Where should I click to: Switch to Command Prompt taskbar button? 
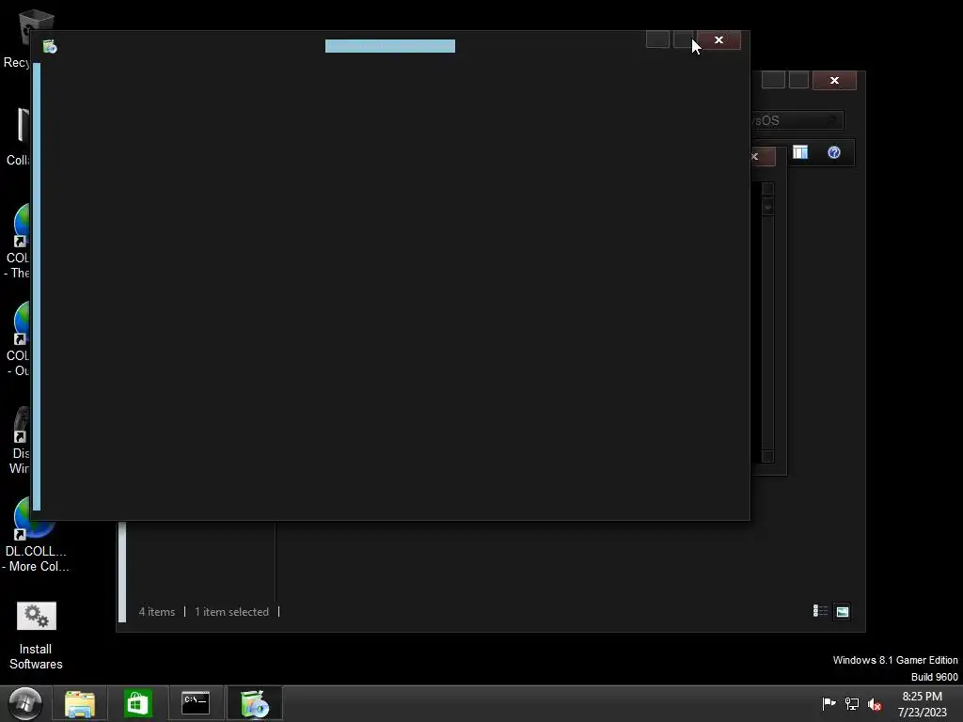pos(196,703)
